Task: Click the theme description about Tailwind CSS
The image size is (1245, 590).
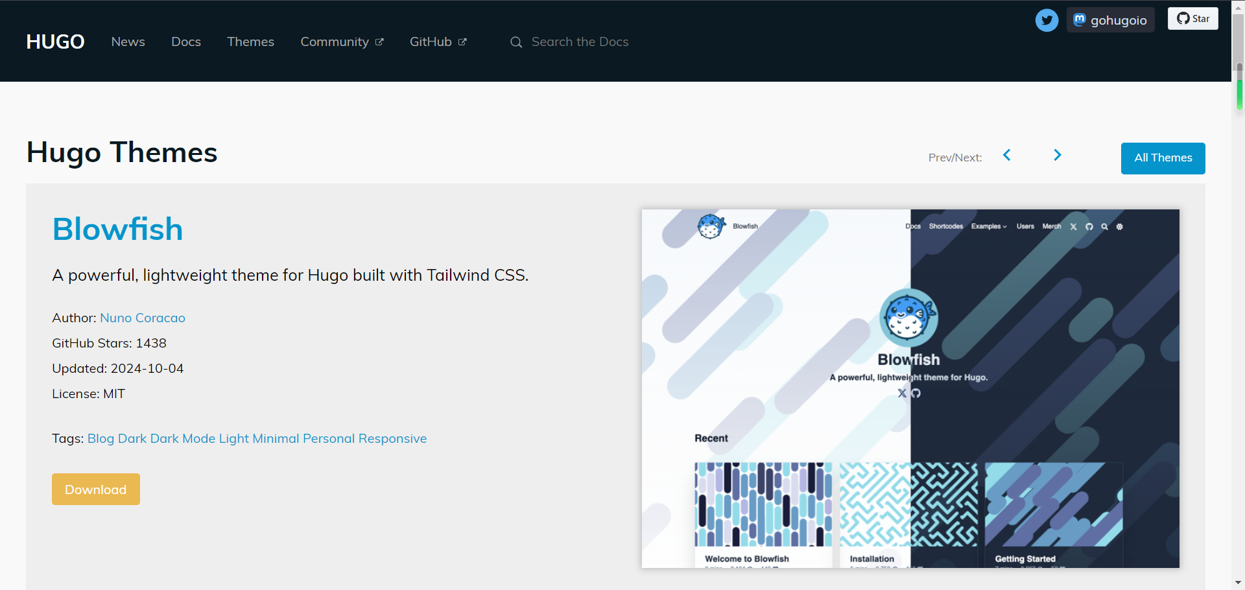Action: (290, 276)
